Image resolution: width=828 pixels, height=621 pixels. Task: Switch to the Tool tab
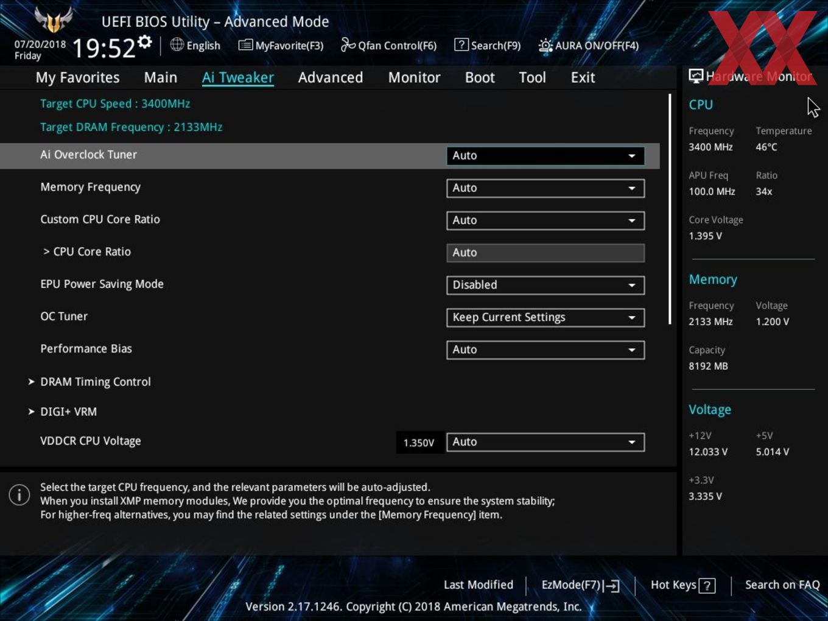pyautogui.click(x=532, y=77)
